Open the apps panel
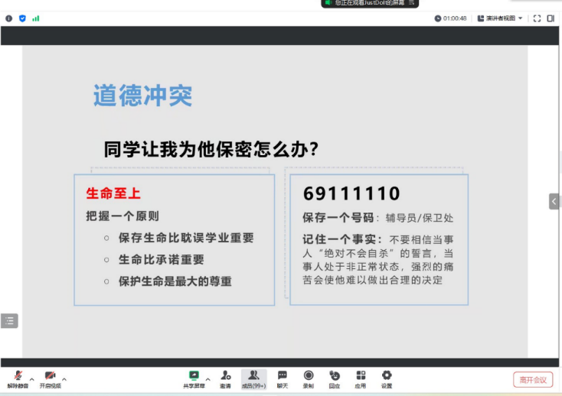 tap(361, 376)
